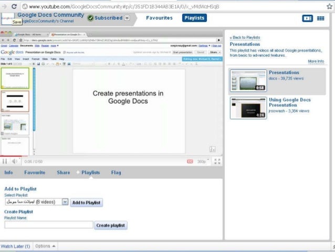This screenshot has width=335, height=252.
Task: Open the Flag tab below video
Action: 116,173
